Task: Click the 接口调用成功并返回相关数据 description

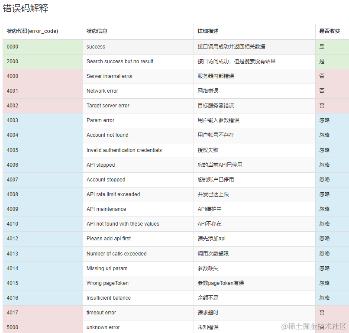Action: (232, 47)
